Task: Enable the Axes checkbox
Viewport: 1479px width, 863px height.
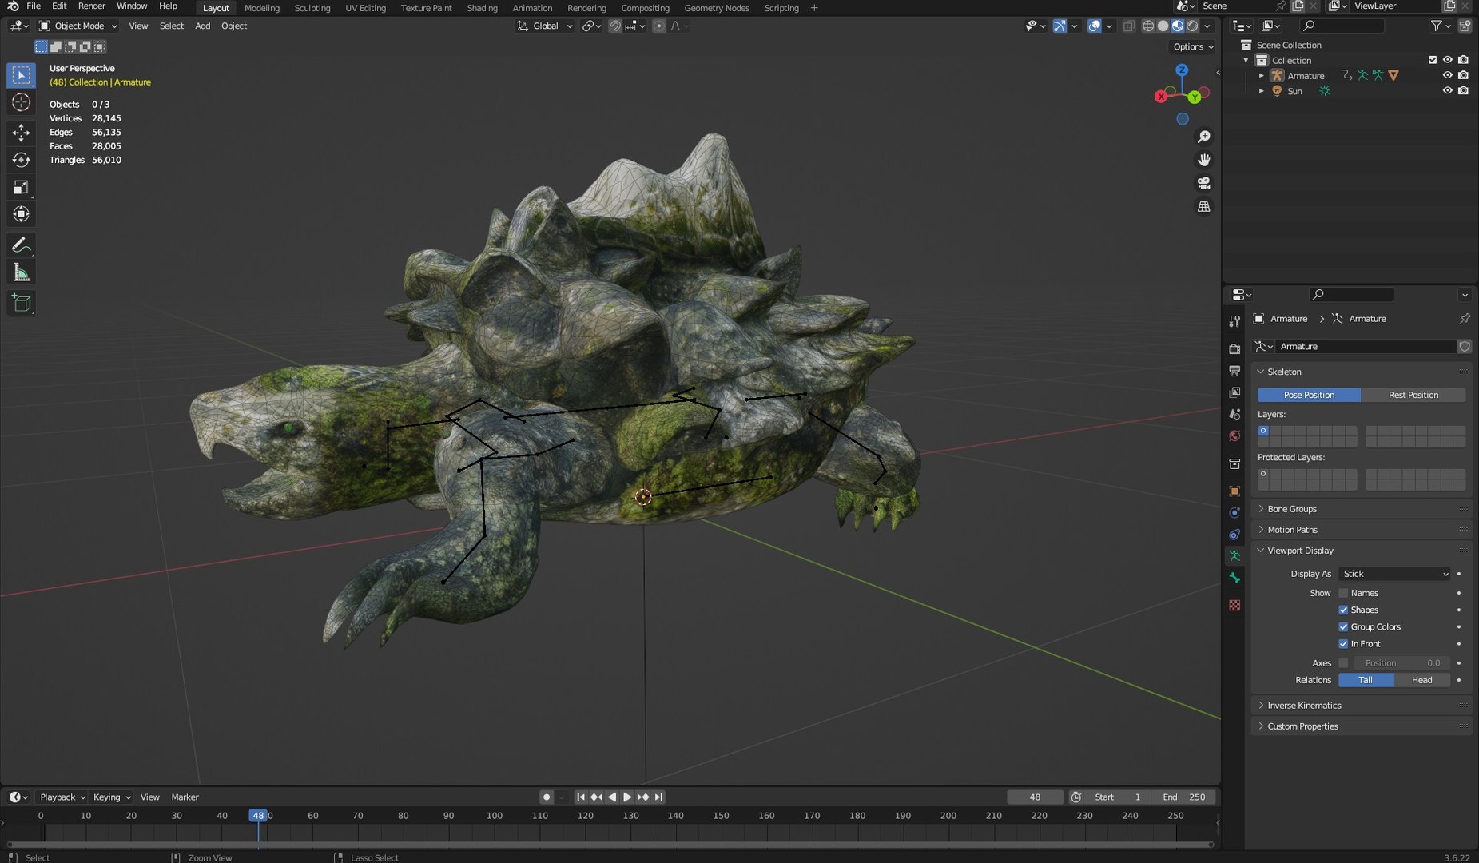Action: [x=1343, y=663]
